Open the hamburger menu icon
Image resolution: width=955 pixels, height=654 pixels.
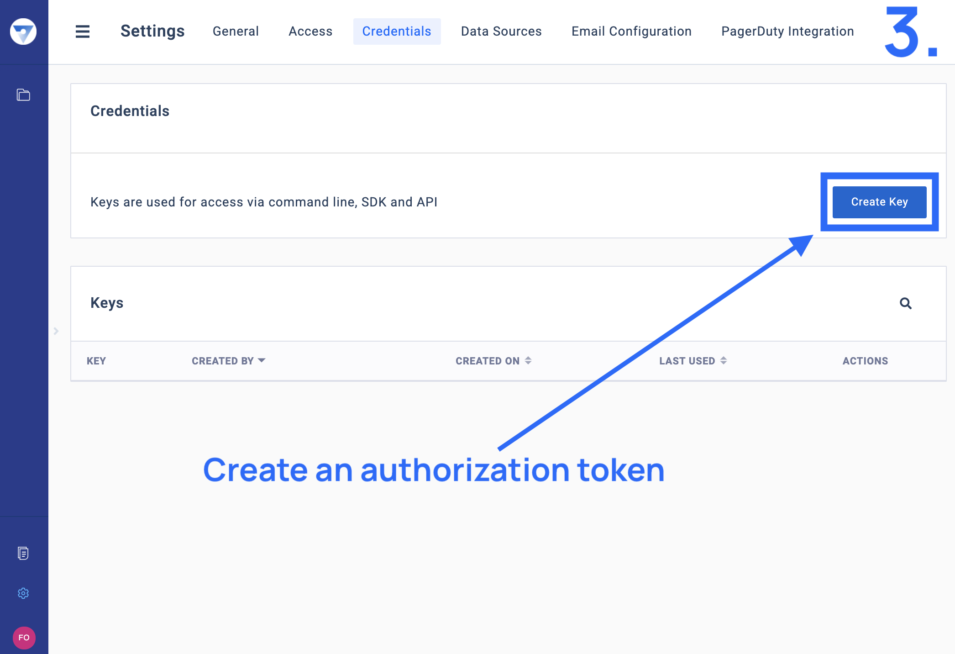[83, 32]
